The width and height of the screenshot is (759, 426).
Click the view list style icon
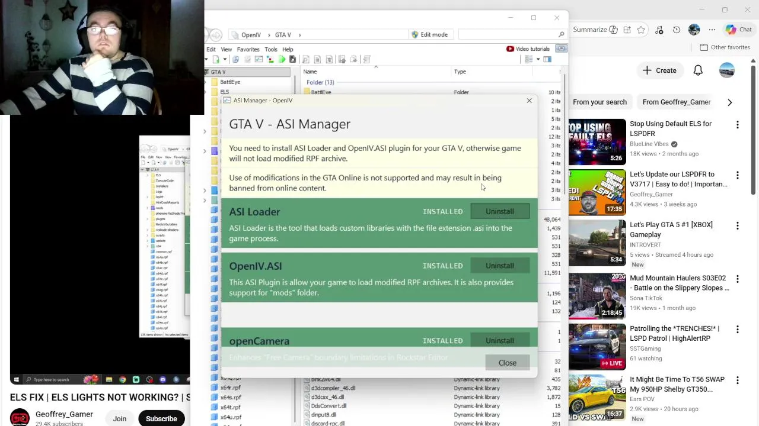click(528, 59)
